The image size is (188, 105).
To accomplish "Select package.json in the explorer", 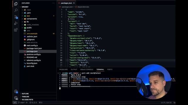I will point(38,51).
